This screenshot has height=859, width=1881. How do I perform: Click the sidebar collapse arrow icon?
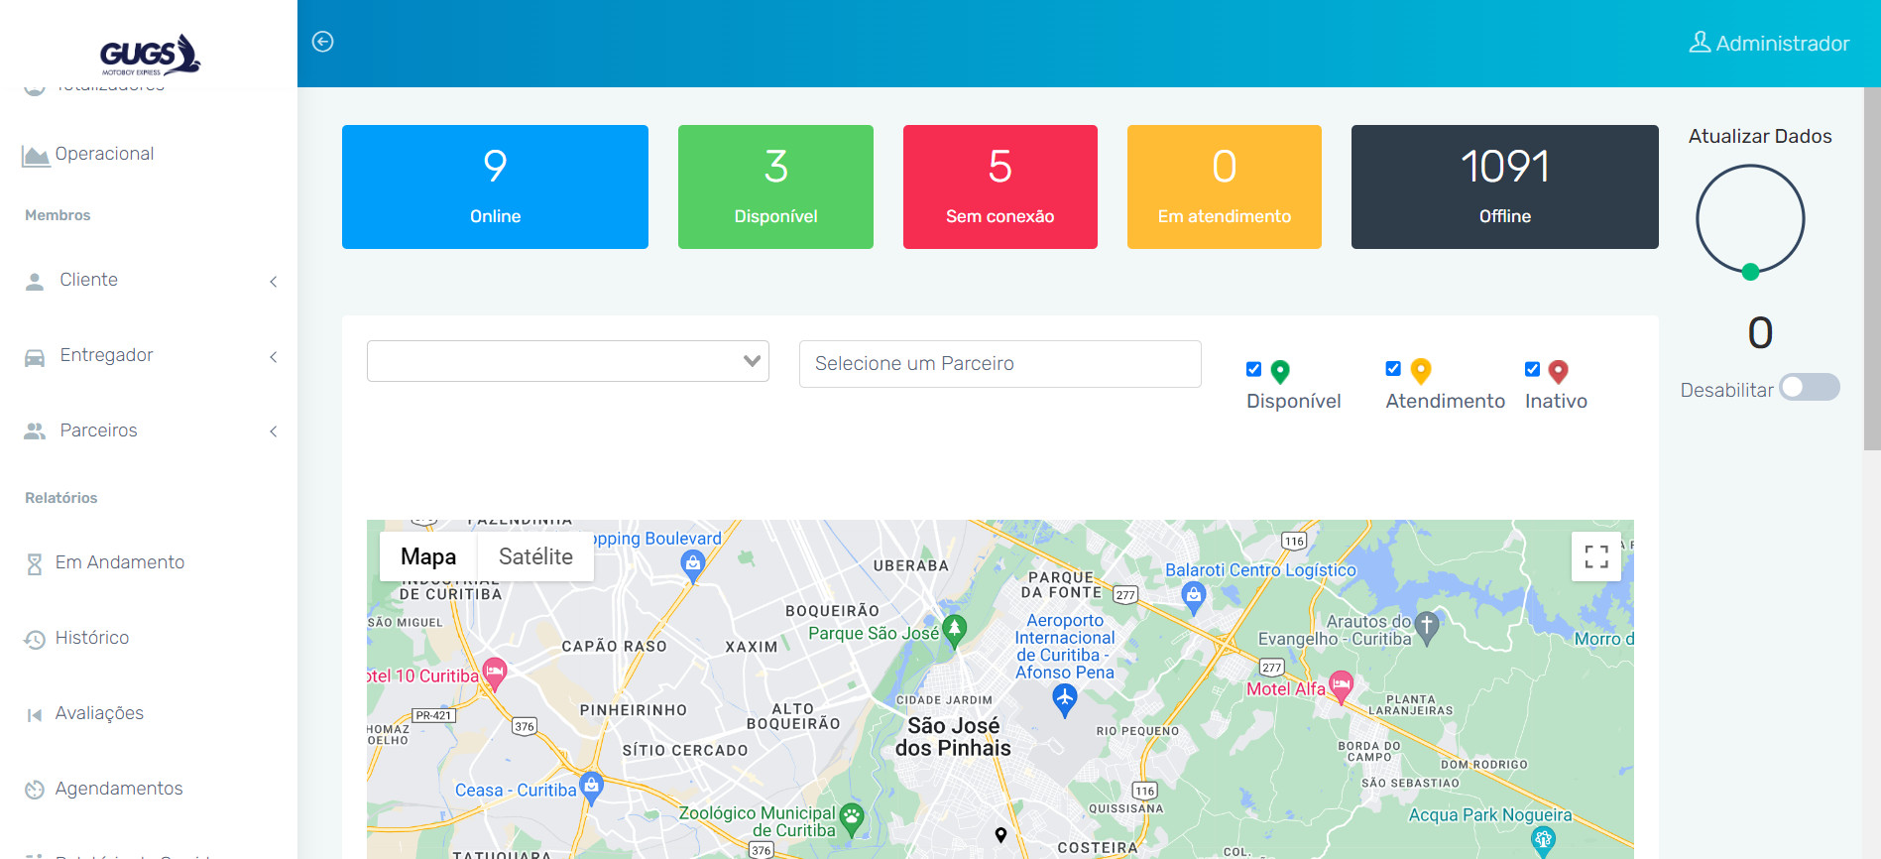pyautogui.click(x=322, y=42)
